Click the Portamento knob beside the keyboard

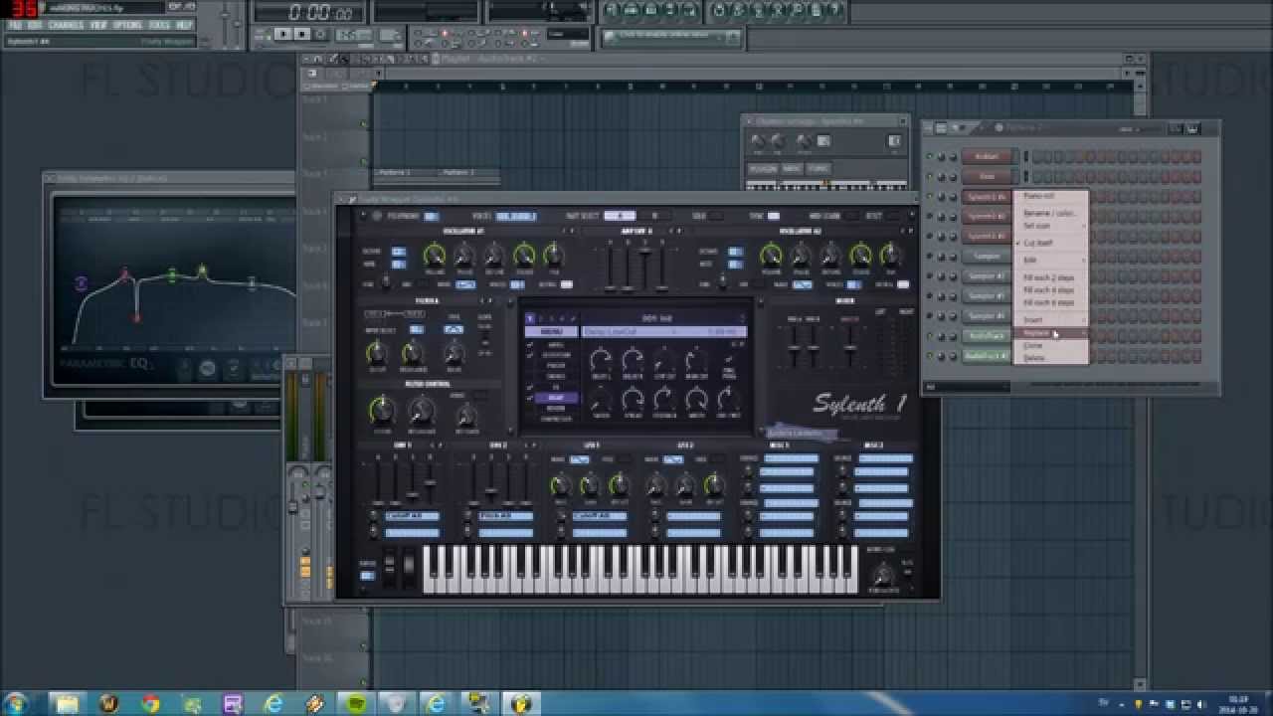pos(881,574)
